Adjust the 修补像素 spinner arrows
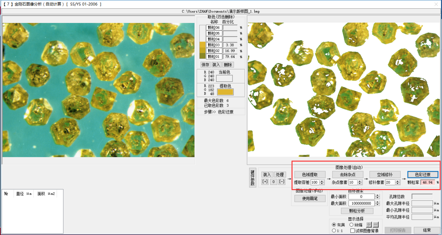The image size is (442, 235). (397, 182)
